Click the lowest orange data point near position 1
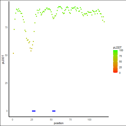The width and height of the screenshot is (126, 126). click(13, 53)
